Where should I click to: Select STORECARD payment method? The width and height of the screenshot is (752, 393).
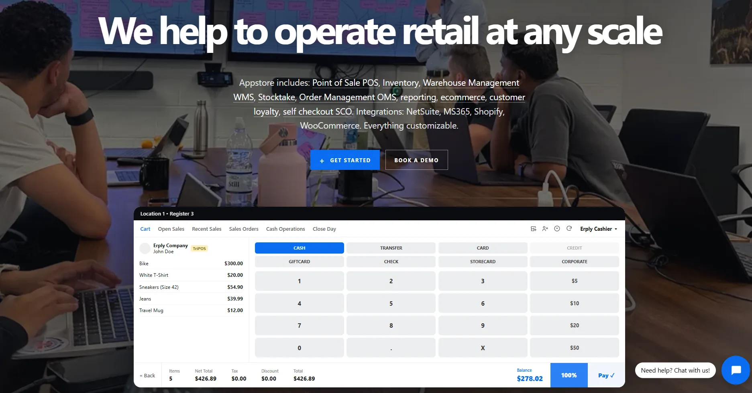coord(483,262)
